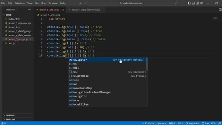Screen dimensions: 222x125
Task: Open the Selection menu
Action: (x=19, y=3)
